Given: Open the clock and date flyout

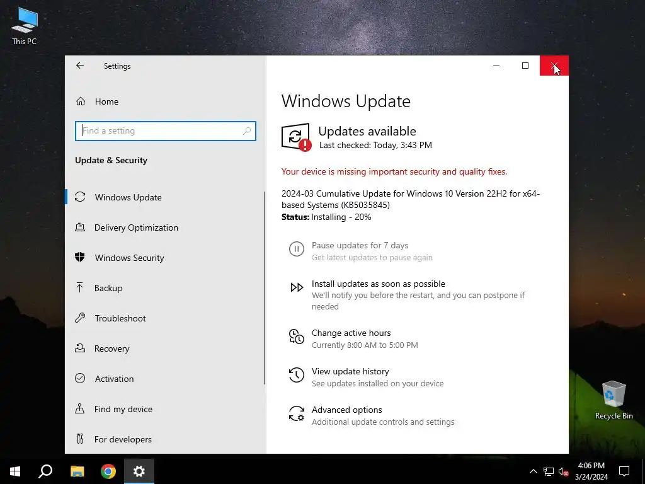Looking at the screenshot, I should 591,471.
